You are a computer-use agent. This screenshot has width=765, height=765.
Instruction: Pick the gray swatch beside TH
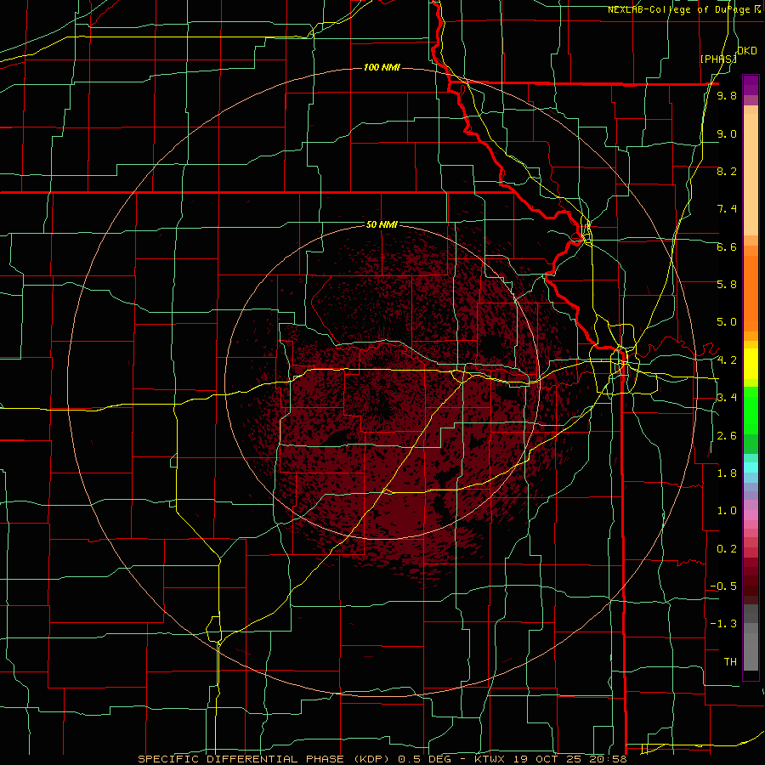[751, 652]
